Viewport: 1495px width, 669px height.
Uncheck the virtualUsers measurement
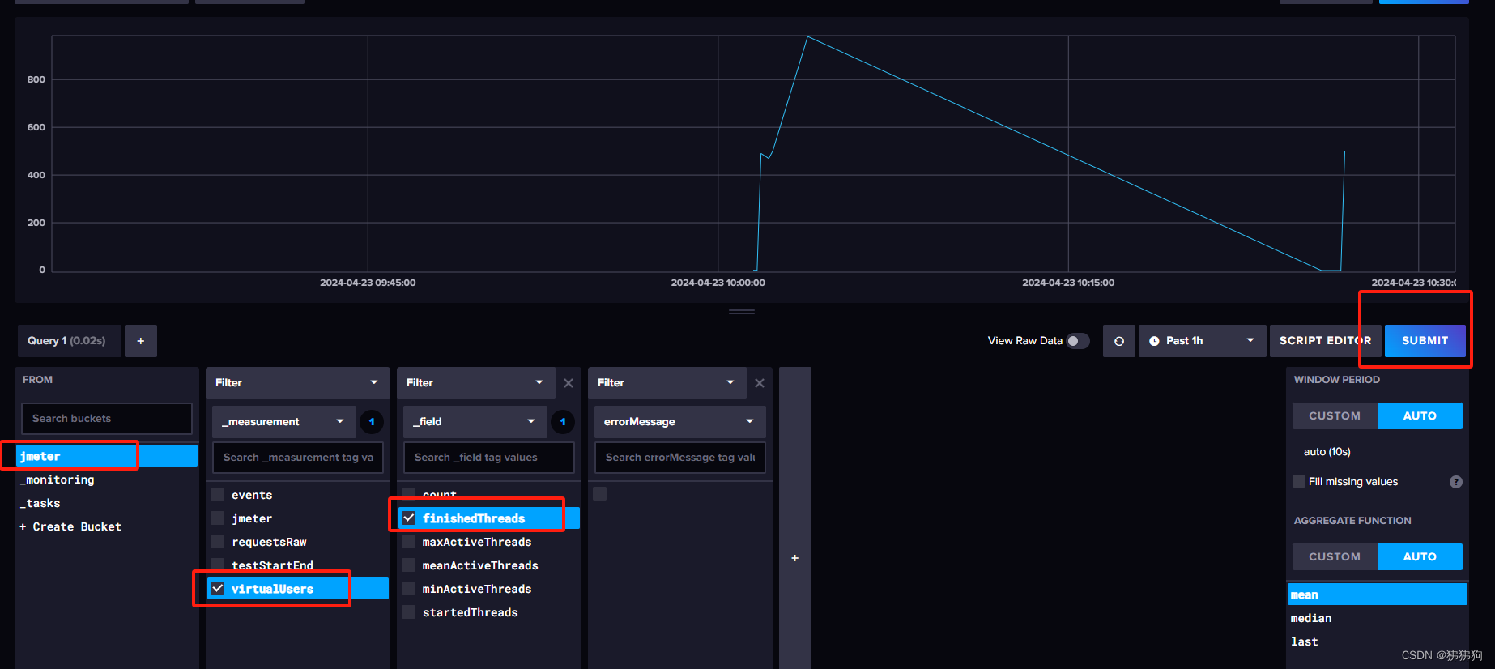[218, 589]
